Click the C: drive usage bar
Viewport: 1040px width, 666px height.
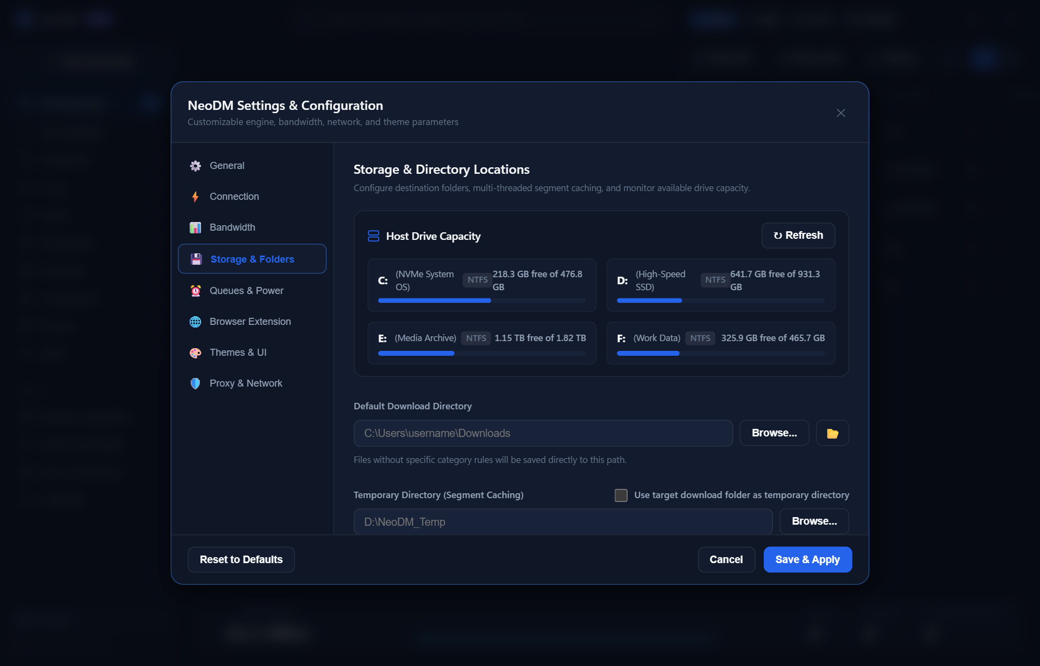[x=482, y=301]
